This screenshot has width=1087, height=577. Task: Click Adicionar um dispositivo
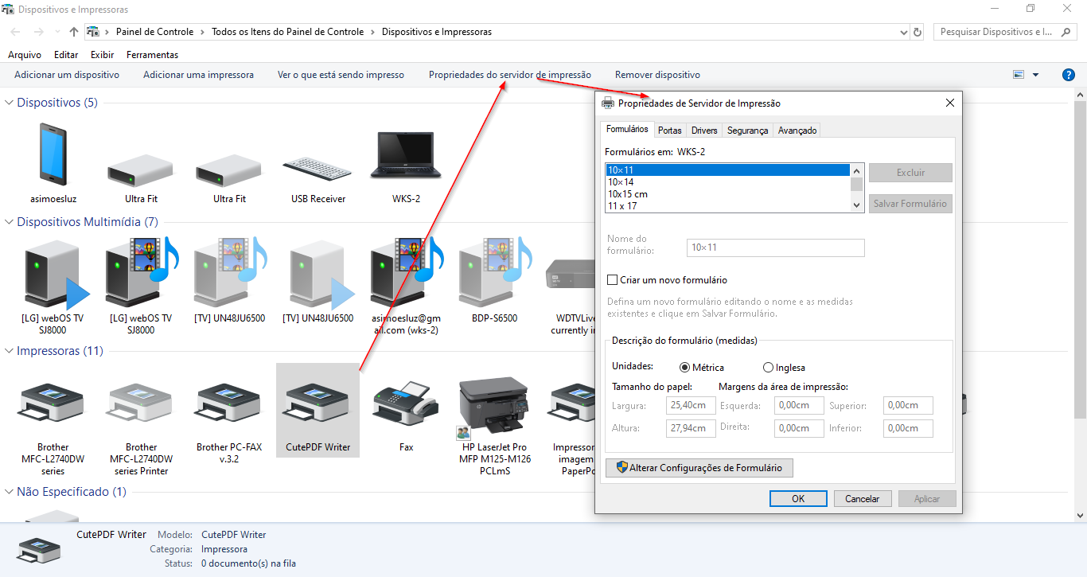click(x=67, y=75)
